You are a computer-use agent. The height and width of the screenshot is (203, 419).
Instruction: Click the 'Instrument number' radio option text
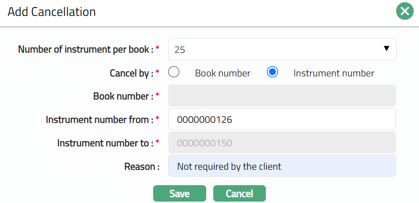pos(334,73)
